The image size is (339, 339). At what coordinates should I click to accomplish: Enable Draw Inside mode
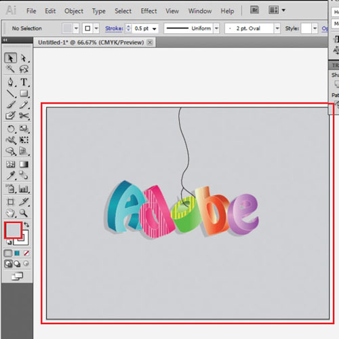pyautogui.click(x=26, y=264)
